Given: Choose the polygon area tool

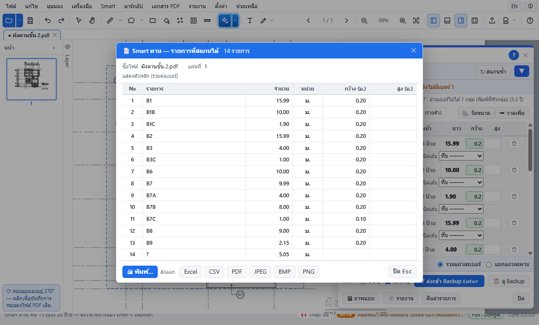Looking at the screenshot, I should pyautogui.click(x=131, y=20).
